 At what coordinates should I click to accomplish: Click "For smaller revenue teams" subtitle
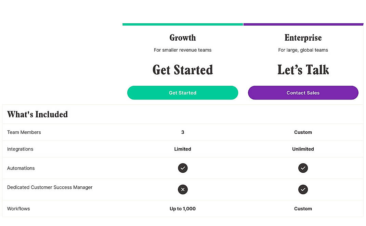183,50
